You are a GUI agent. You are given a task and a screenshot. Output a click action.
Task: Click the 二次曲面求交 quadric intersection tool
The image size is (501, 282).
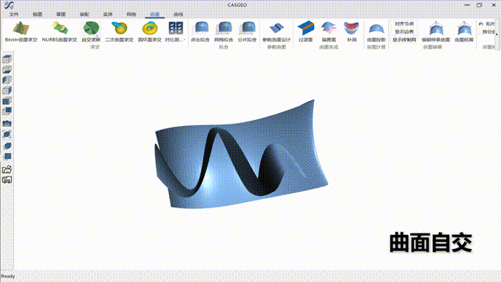click(x=119, y=31)
